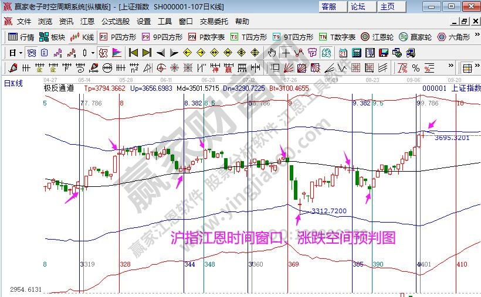Screen dimensions: 481x297
Task: Open the candlestick style dropdown arrow
Action: click(x=93, y=53)
